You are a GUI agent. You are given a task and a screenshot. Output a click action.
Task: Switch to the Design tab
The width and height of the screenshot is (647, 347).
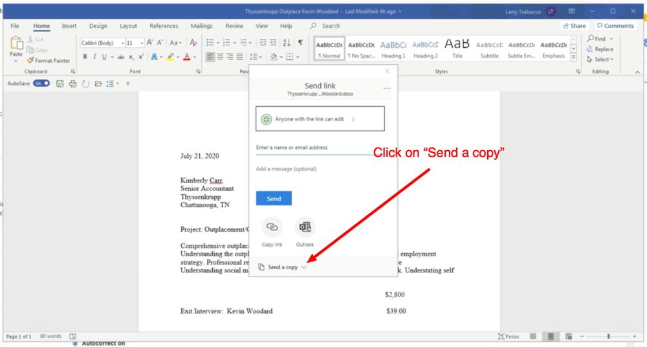coord(98,26)
